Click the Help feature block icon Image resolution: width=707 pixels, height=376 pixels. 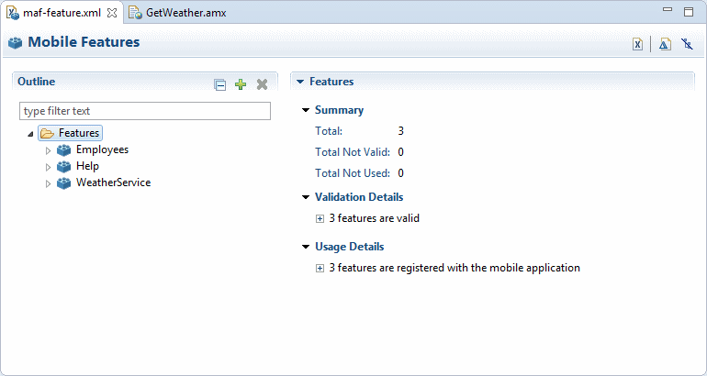(x=64, y=167)
